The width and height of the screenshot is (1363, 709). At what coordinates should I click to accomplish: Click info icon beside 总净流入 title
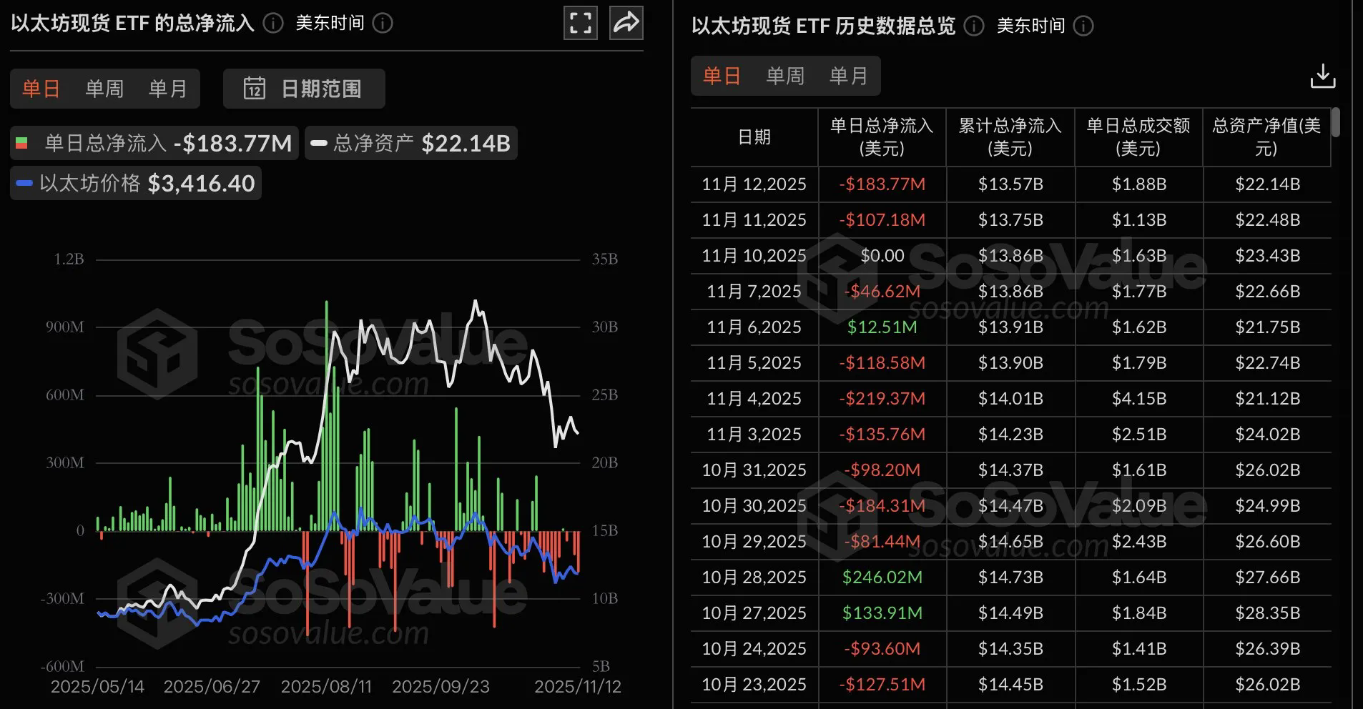[x=272, y=24]
